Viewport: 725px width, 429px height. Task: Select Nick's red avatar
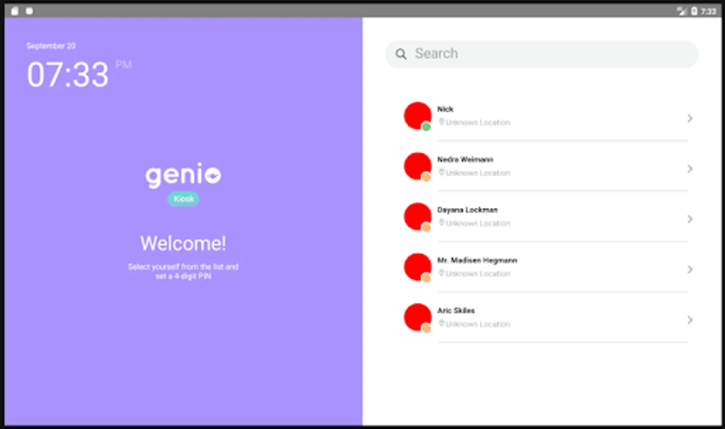pos(418,116)
